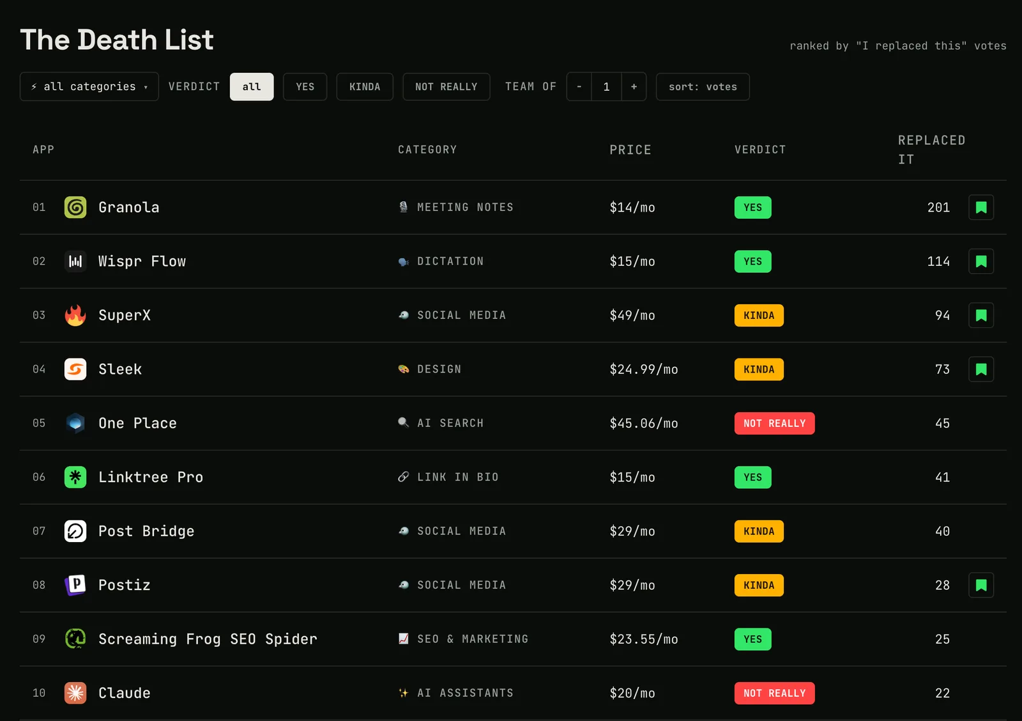Image resolution: width=1022 pixels, height=721 pixels.
Task: Click the Screaming Frog SEO Spider icon
Action: pyautogui.click(x=75, y=639)
